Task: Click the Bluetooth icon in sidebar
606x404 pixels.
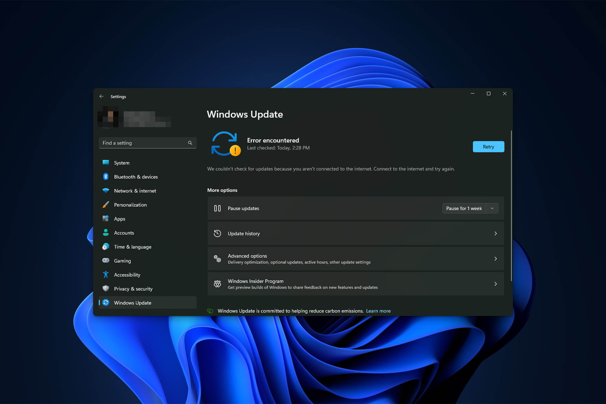Action: 106,176
